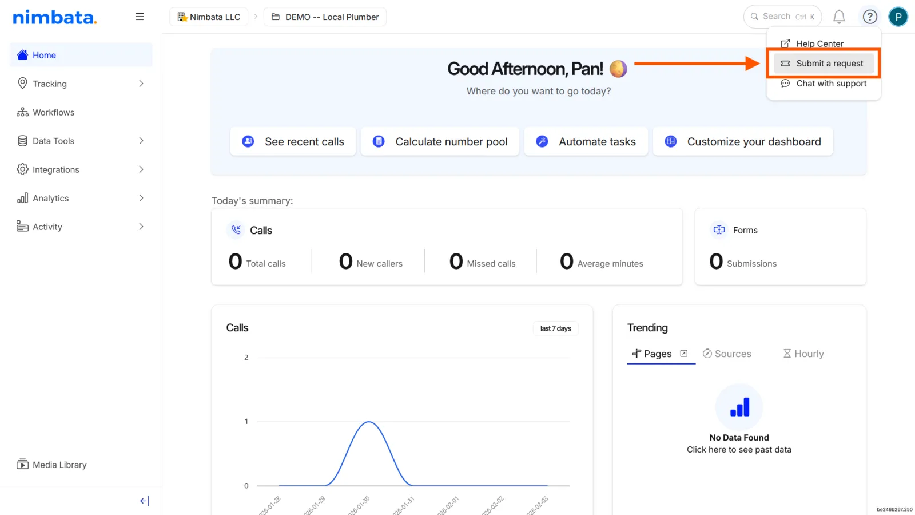Click the nimbata logo
Image resolution: width=915 pixels, height=515 pixels.
coord(55,17)
